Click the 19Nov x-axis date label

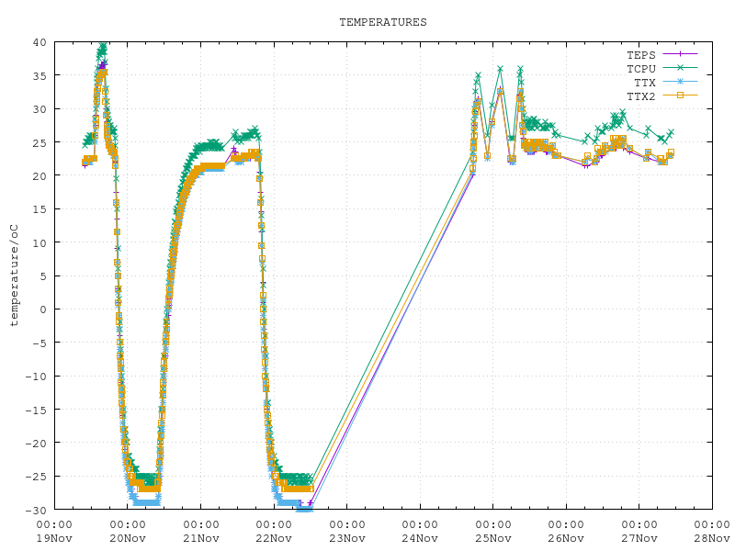pyautogui.click(x=54, y=537)
